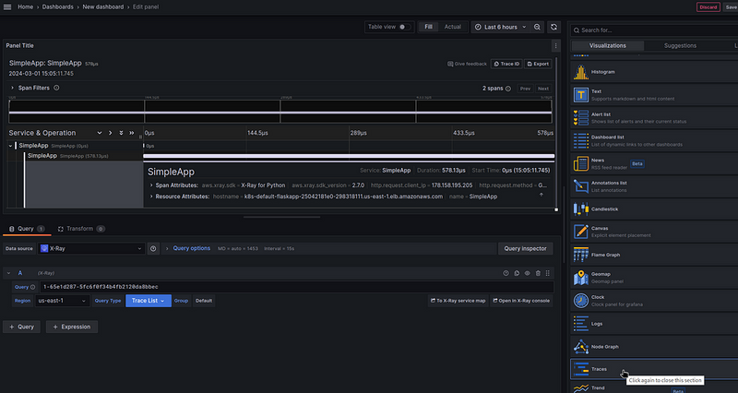Open the Last 6 hours time picker
Viewport: 738px width, 393px height.
pos(501,27)
